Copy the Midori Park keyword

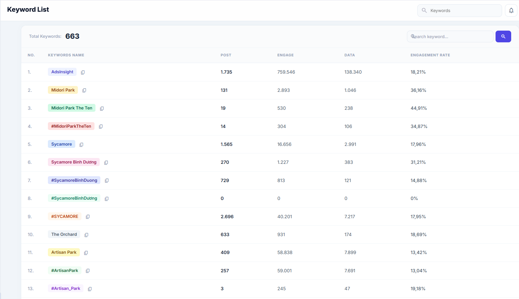84,90
